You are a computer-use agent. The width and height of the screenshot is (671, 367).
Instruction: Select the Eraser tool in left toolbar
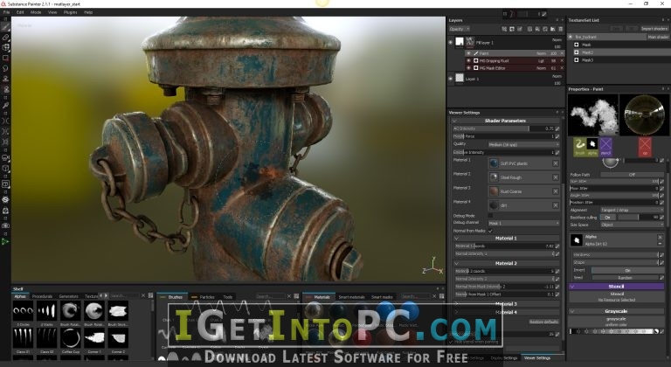6,38
